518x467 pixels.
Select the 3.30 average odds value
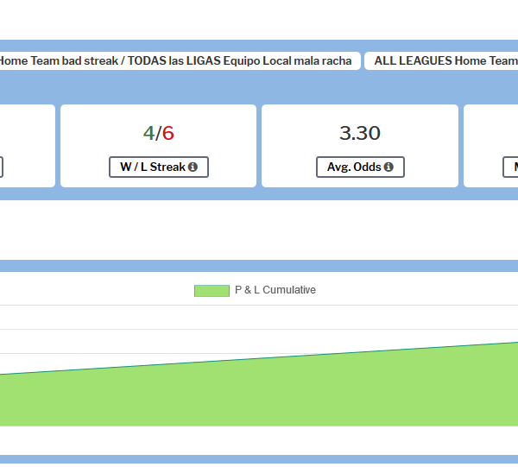359,133
